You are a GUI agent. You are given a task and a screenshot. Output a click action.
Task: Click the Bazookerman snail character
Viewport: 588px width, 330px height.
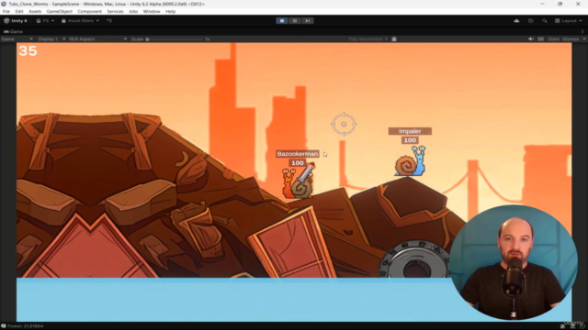coord(299,182)
